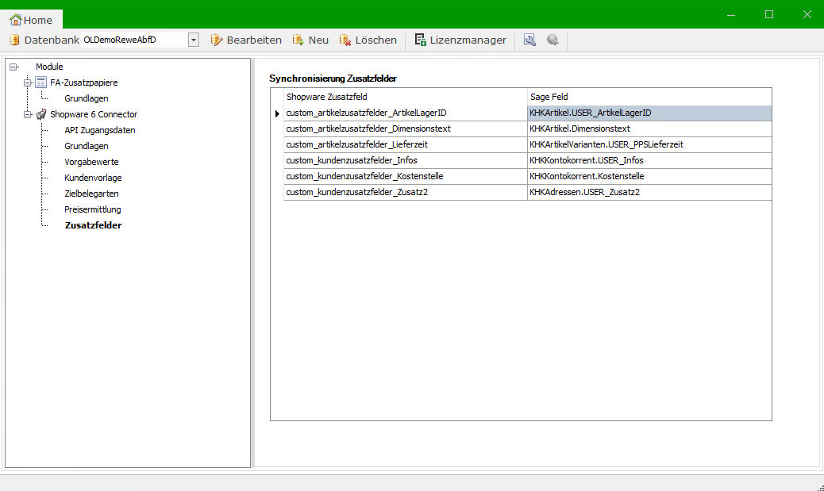824x491 pixels.
Task: Select the Shopware 6 Connector module
Action: pos(93,114)
